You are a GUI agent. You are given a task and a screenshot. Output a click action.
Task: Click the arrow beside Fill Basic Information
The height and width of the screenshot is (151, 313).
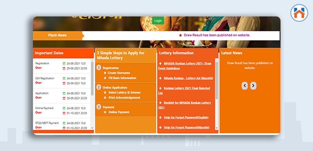105,78
